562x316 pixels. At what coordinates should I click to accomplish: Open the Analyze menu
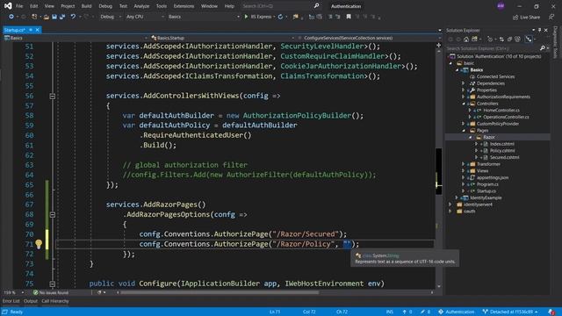tap(141, 6)
